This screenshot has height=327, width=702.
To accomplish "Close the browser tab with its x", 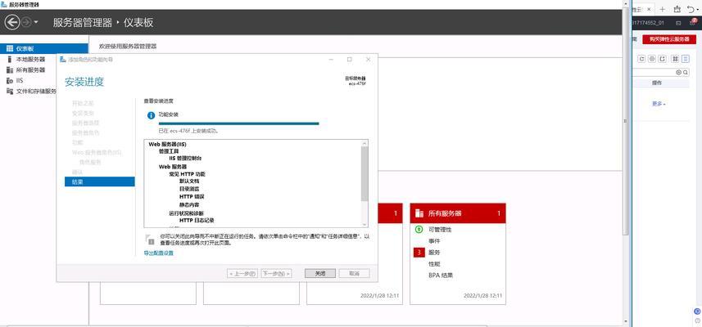I will point(650,9).
